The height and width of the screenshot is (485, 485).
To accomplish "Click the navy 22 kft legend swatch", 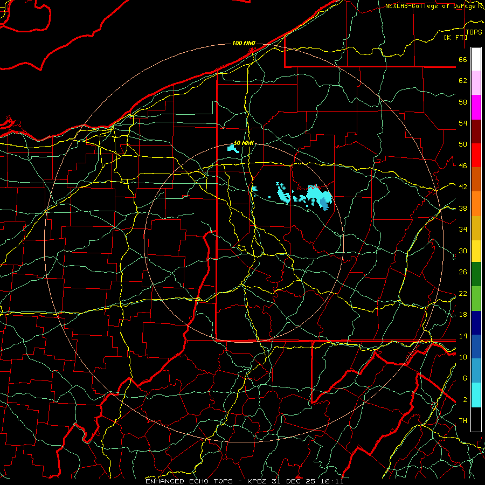I will click(476, 323).
